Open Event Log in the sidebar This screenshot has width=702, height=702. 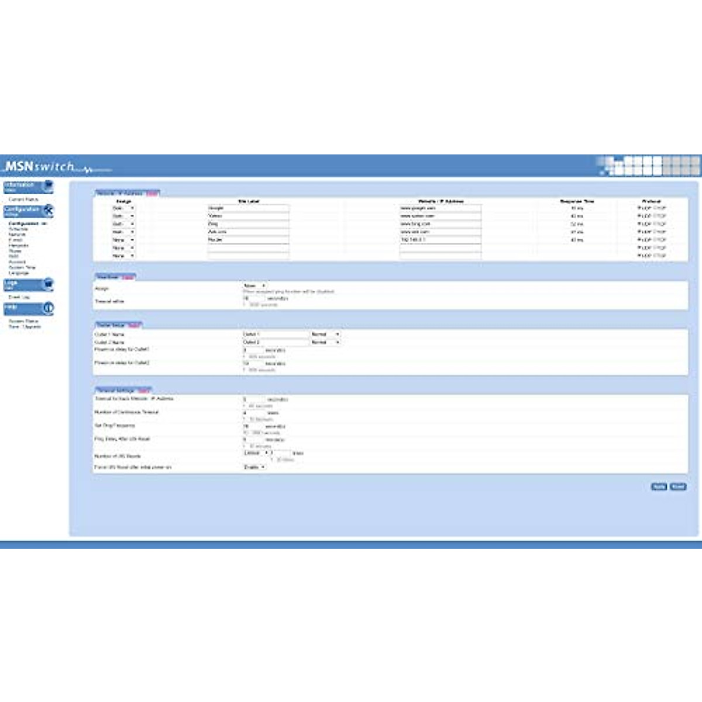click(19, 297)
